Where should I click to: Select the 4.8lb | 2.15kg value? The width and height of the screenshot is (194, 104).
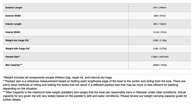(x=160, y=40)
